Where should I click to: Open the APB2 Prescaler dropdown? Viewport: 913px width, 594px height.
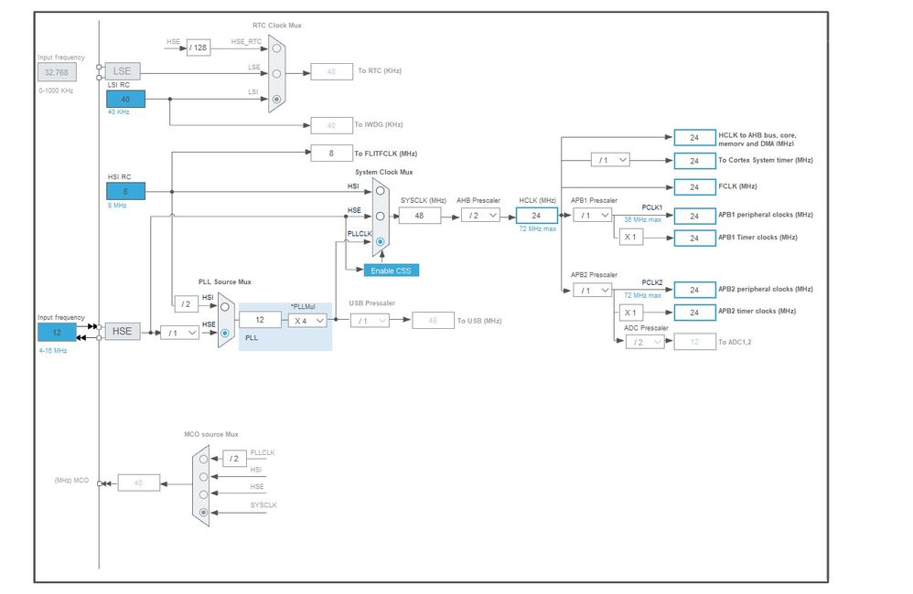[592, 291]
